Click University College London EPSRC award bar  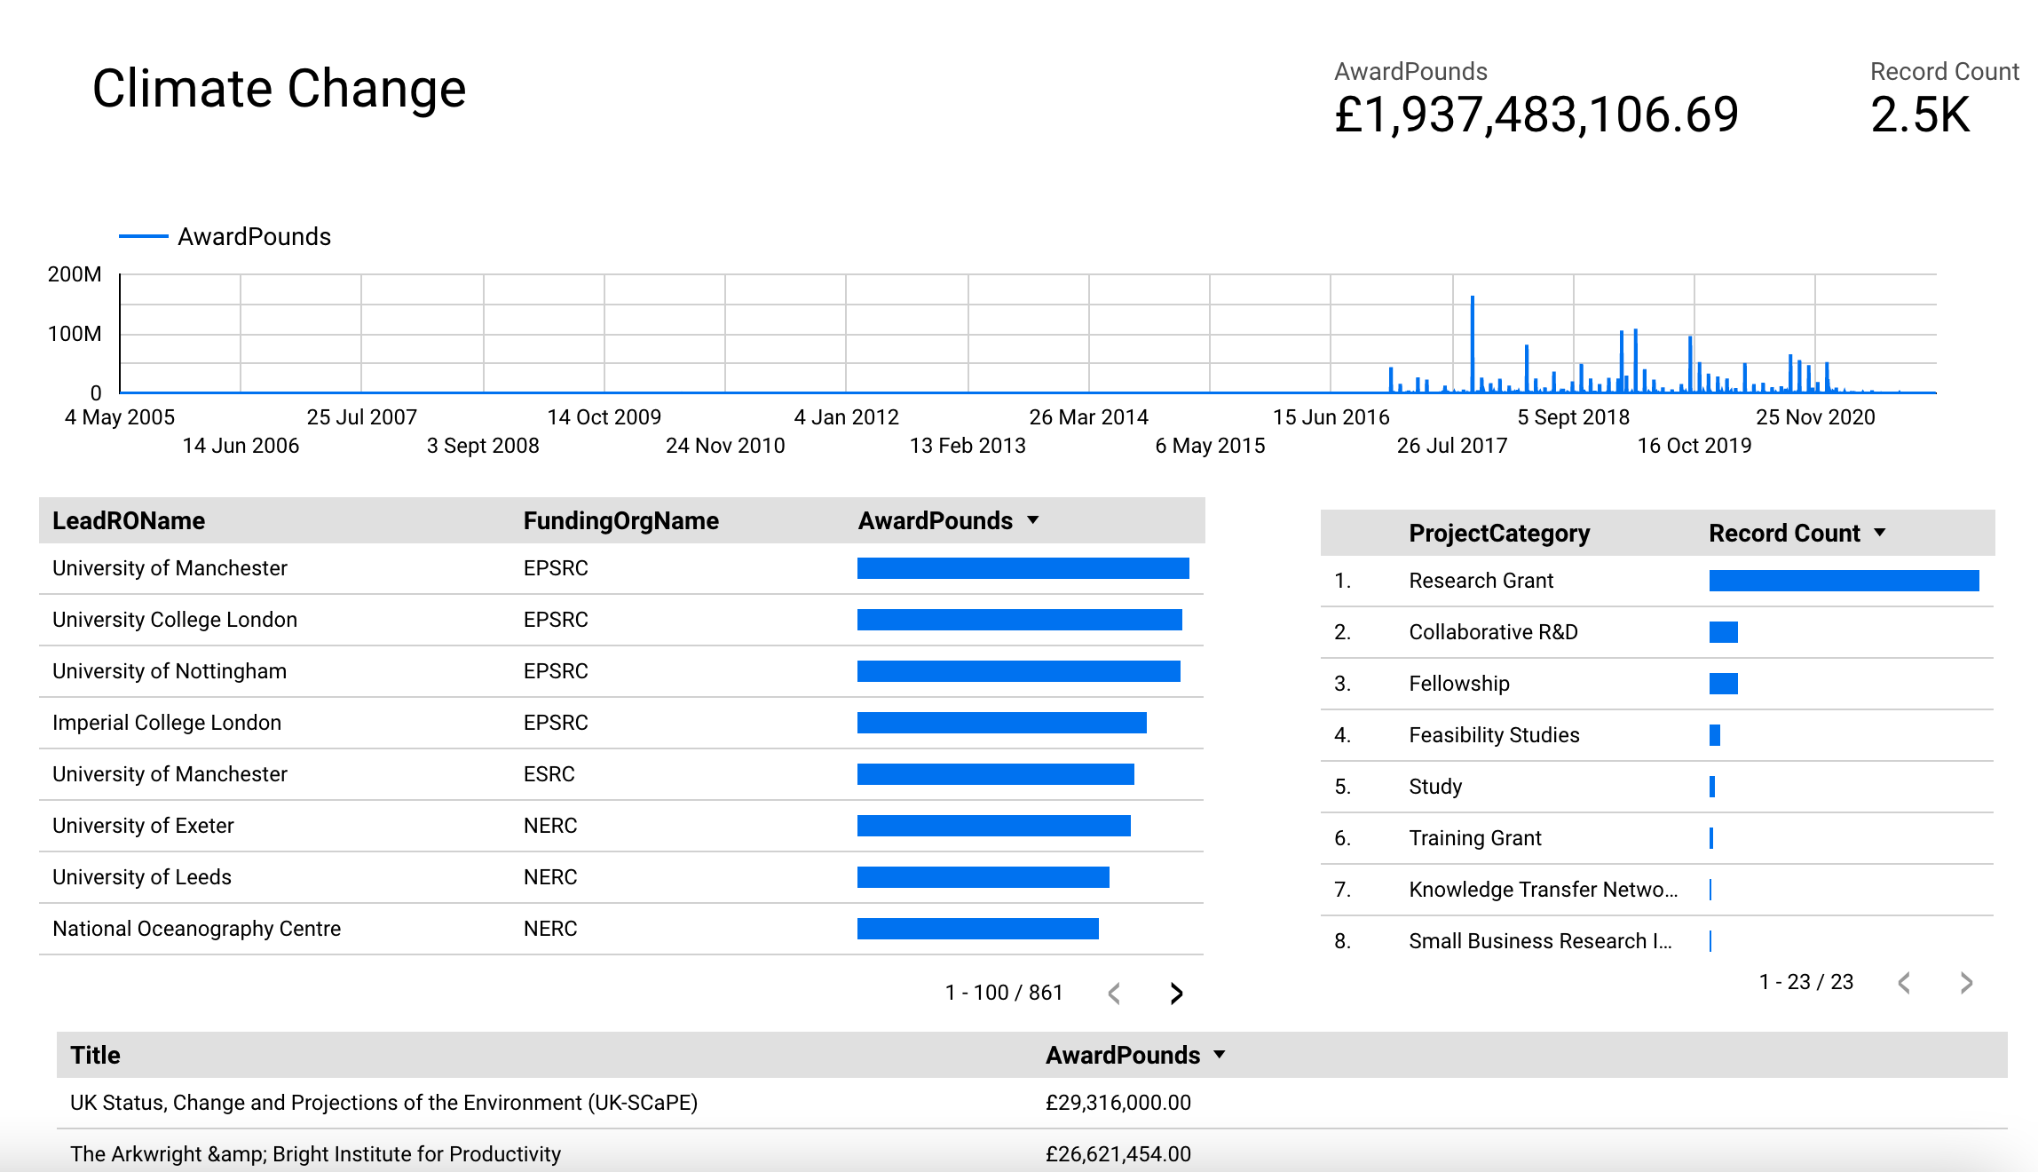click(x=1019, y=620)
